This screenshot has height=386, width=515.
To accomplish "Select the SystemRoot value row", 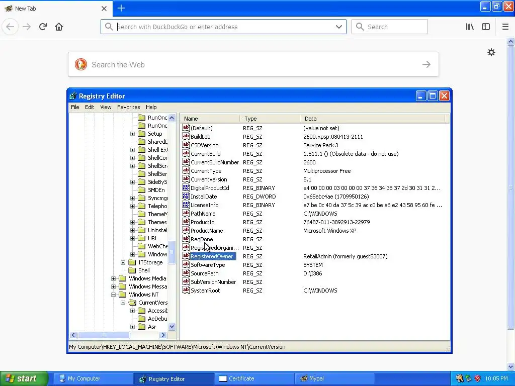I will click(x=315, y=290).
